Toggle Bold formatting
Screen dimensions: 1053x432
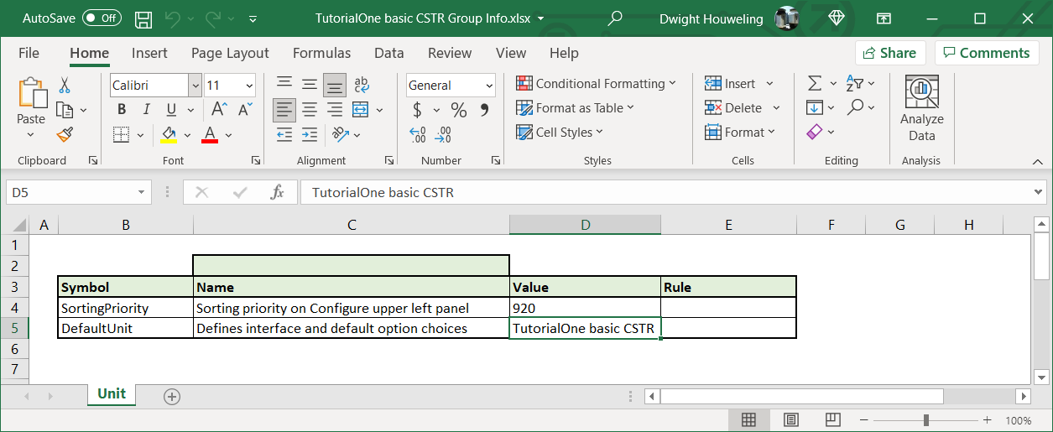pyautogui.click(x=122, y=110)
